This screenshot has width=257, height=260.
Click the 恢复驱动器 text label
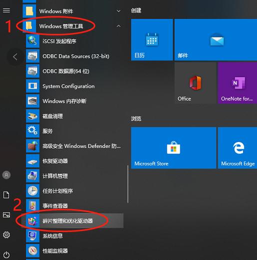click(55, 161)
